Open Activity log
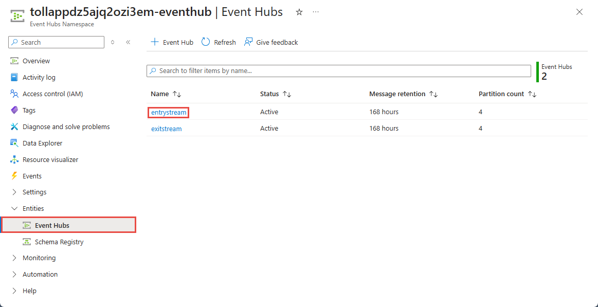Viewport: 598px width, 307px height. pos(39,78)
